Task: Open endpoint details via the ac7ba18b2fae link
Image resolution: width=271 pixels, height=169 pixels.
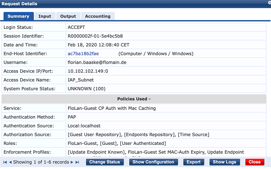Action: [83, 53]
